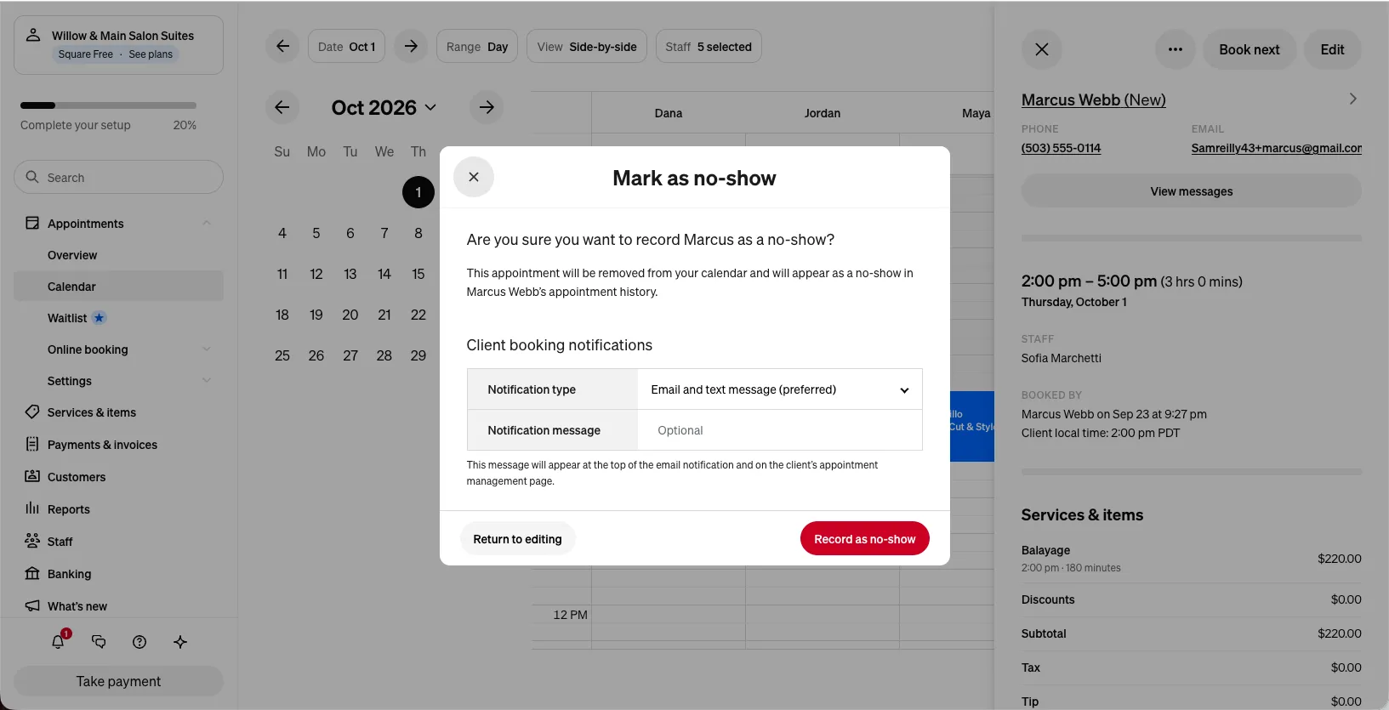Go to previous date arrow in toolbar

(282, 46)
